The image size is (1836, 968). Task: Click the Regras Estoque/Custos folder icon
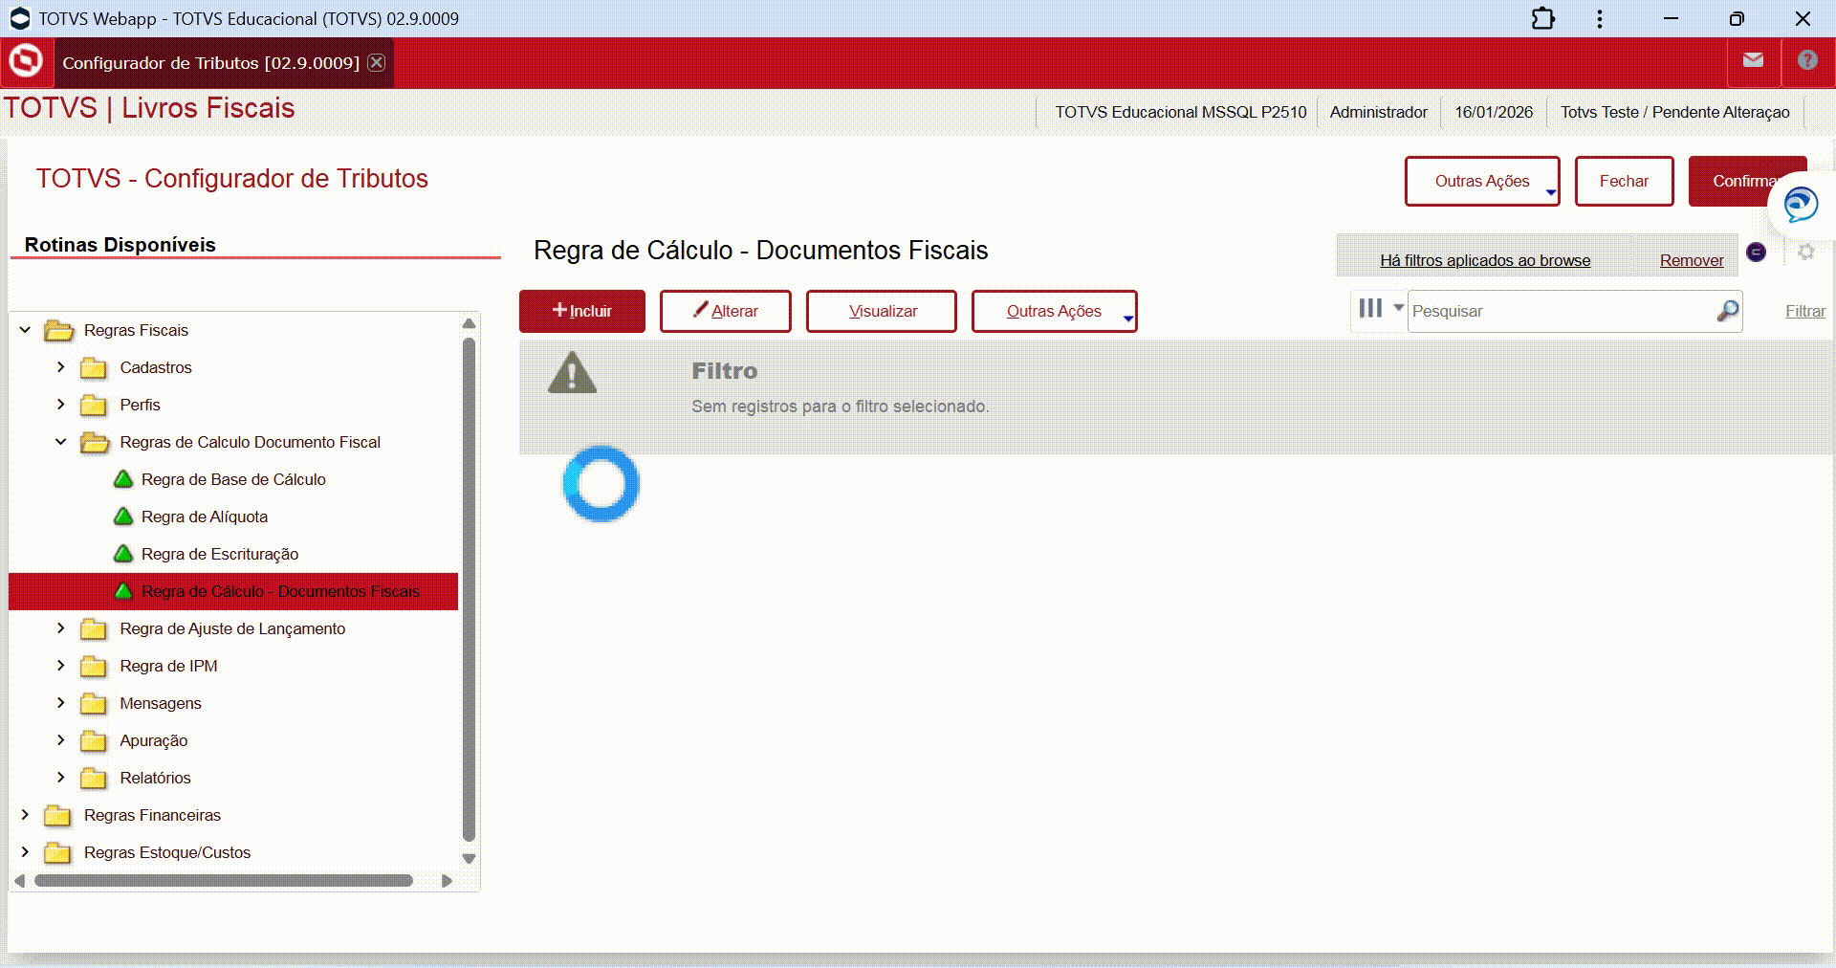click(x=57, y=853)
